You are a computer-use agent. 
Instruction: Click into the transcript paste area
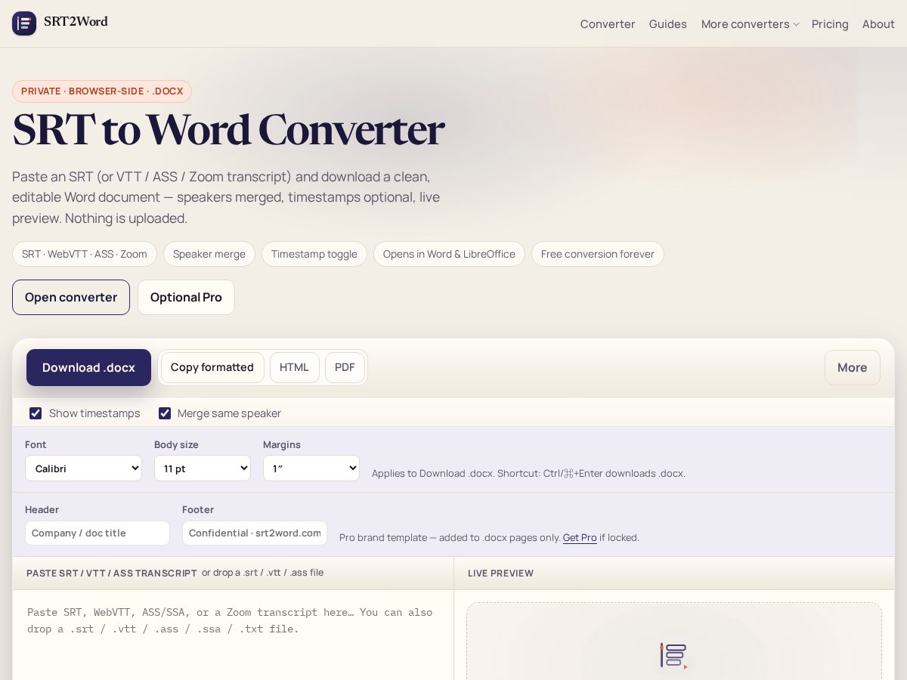pyautogui.click(x=233, y=635)
